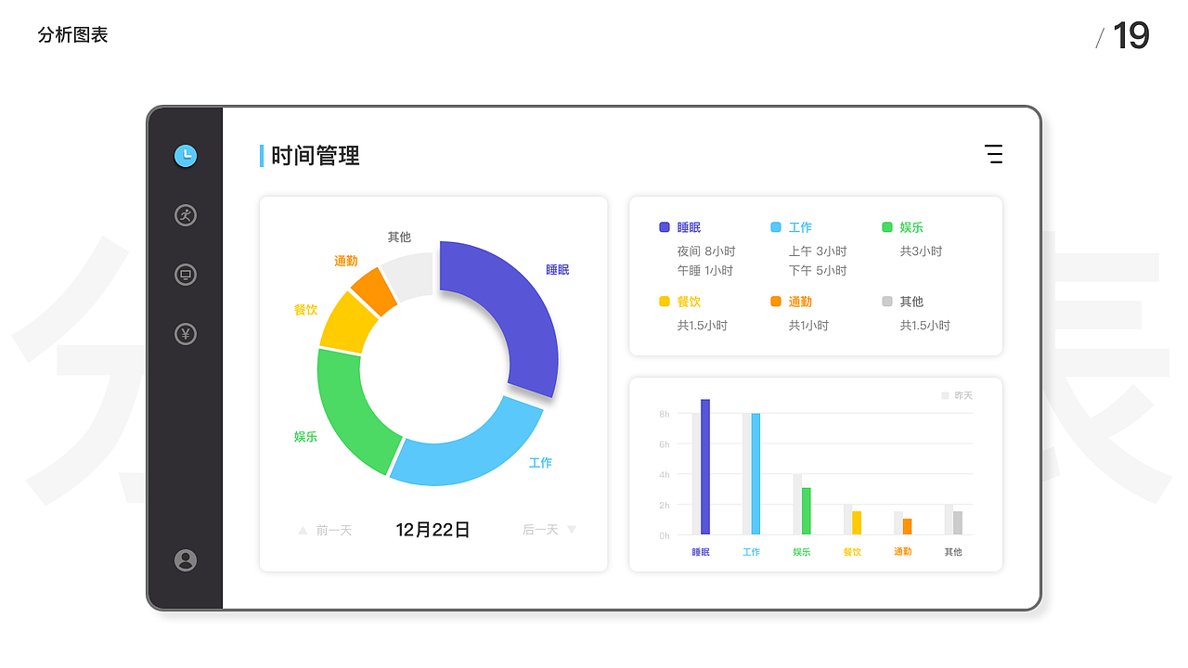The width and height of the screenshot is (1188, 668).
Task: Click the 上午 3小时 detail text
Action: pos(818,251)
